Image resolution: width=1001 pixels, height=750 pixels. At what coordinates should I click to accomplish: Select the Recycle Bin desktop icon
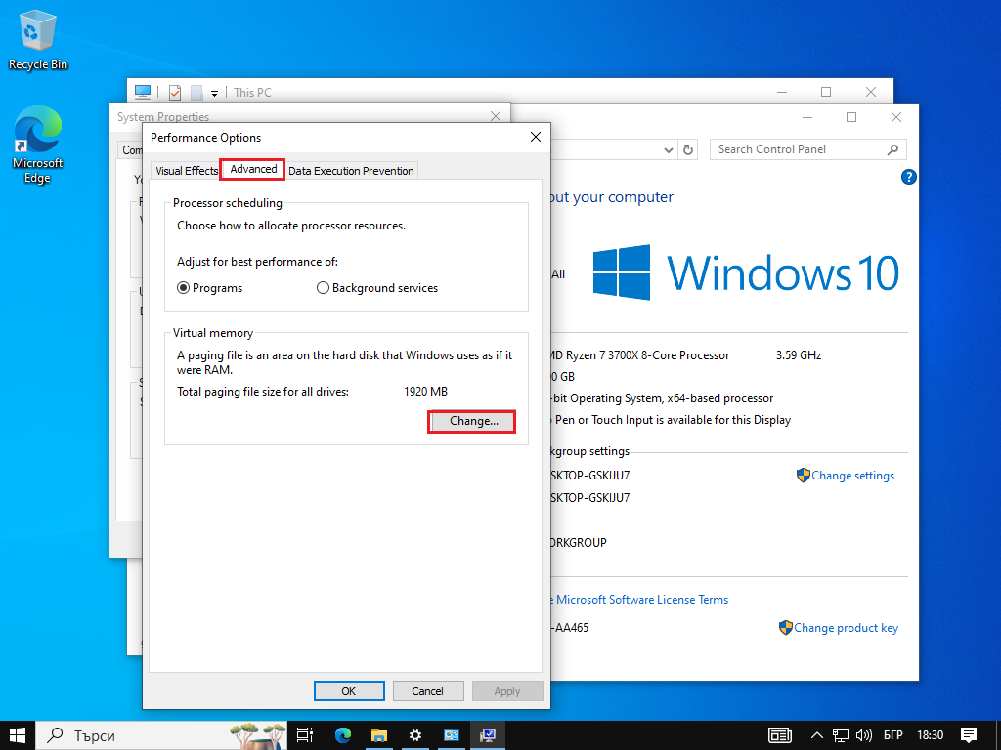pos(38,39)
